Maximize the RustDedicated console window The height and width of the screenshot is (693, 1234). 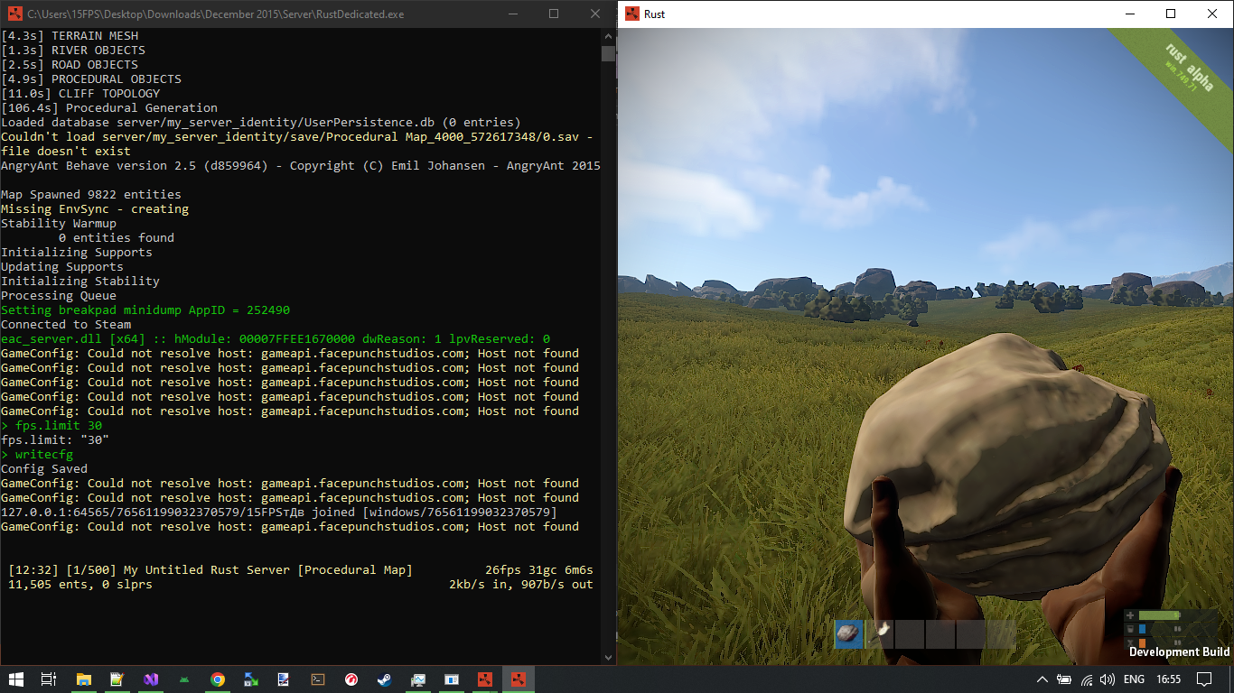[x=554, y=14]
